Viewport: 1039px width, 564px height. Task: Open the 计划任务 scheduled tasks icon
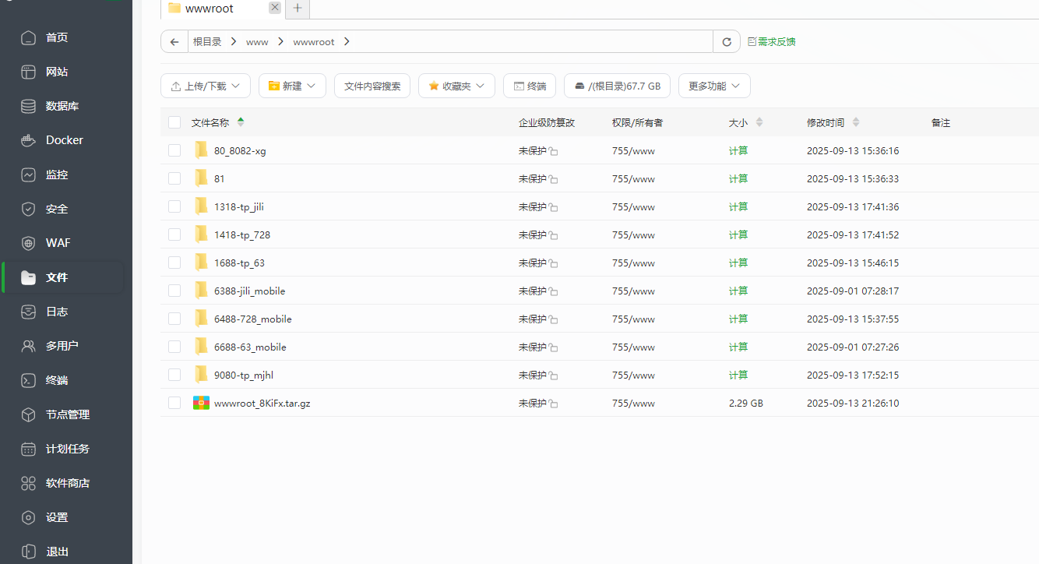pos(29,449)
